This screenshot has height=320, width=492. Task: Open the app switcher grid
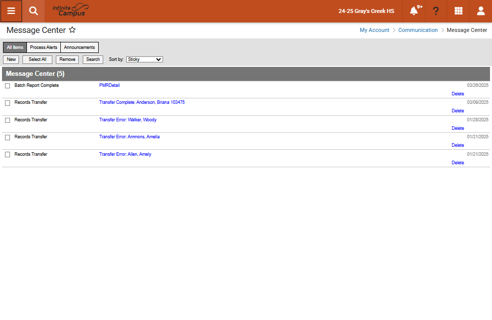(459, 11)
